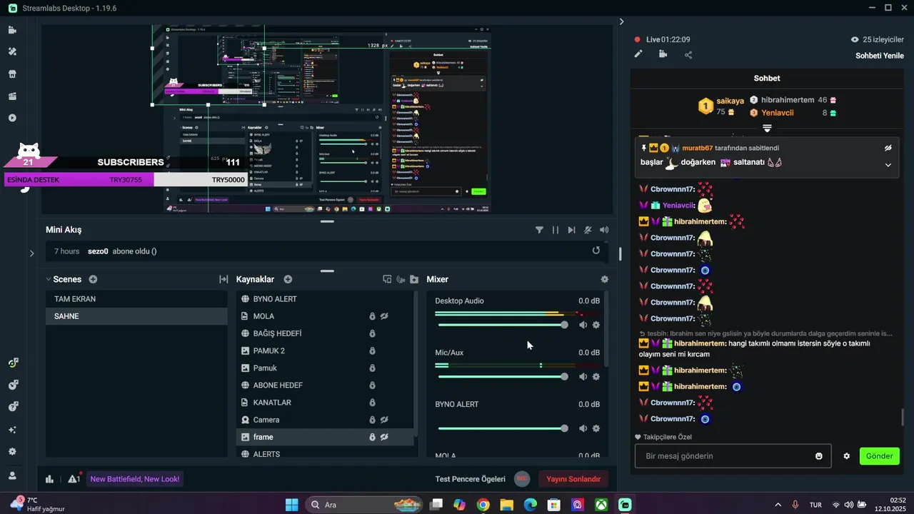
Task: Open the sparkle AI icon in sidebar
Action: 12,430
